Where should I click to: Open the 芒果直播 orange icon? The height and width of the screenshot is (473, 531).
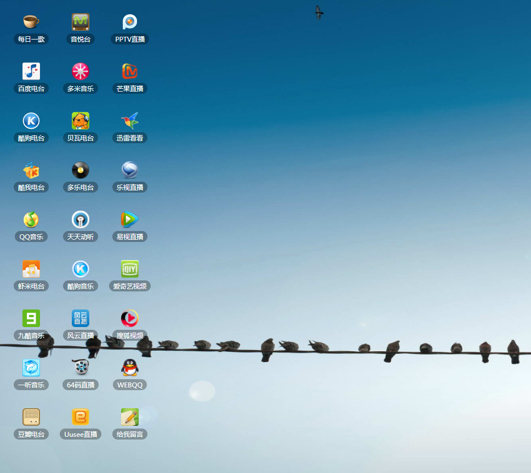pos(130,71)
